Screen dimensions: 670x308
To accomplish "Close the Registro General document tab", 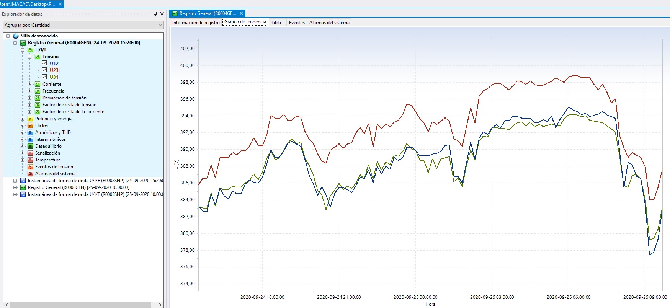I will point(241,13).
